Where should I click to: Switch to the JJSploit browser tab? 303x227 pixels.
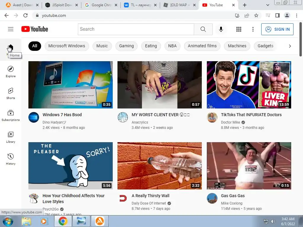(62, 5)
